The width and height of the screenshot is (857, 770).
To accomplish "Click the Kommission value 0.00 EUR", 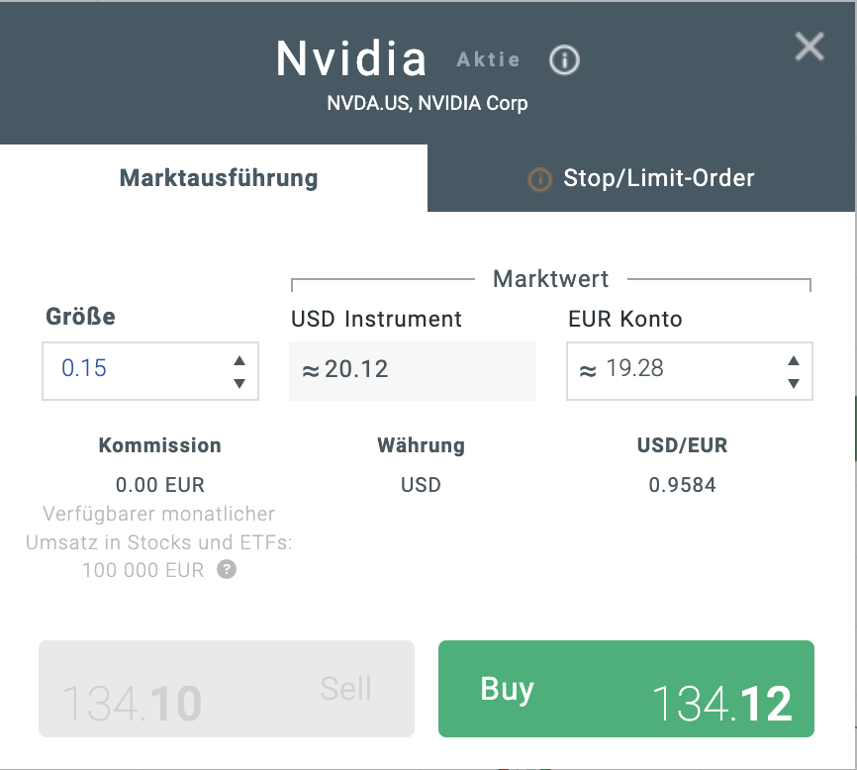I will point(159,485).
